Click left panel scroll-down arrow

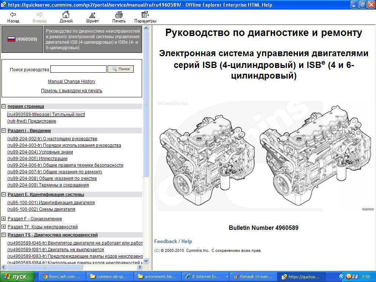click(146, 261)
